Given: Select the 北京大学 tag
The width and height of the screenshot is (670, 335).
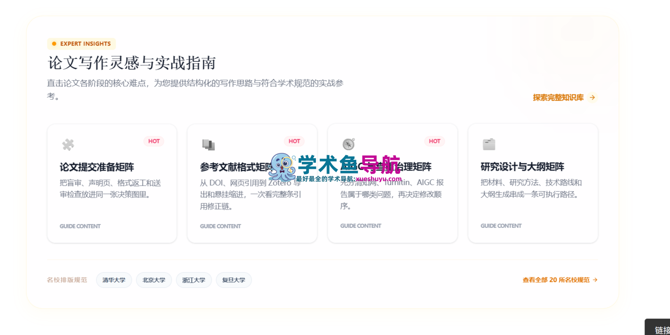Looking at the screenshot, I should (x=154, y=280).
